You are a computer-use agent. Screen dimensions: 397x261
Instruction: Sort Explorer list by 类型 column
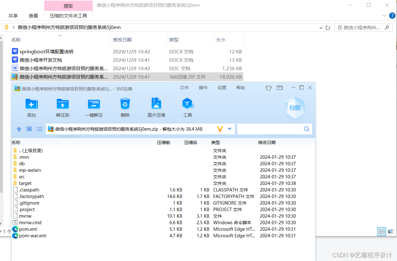tap(174, 40)
